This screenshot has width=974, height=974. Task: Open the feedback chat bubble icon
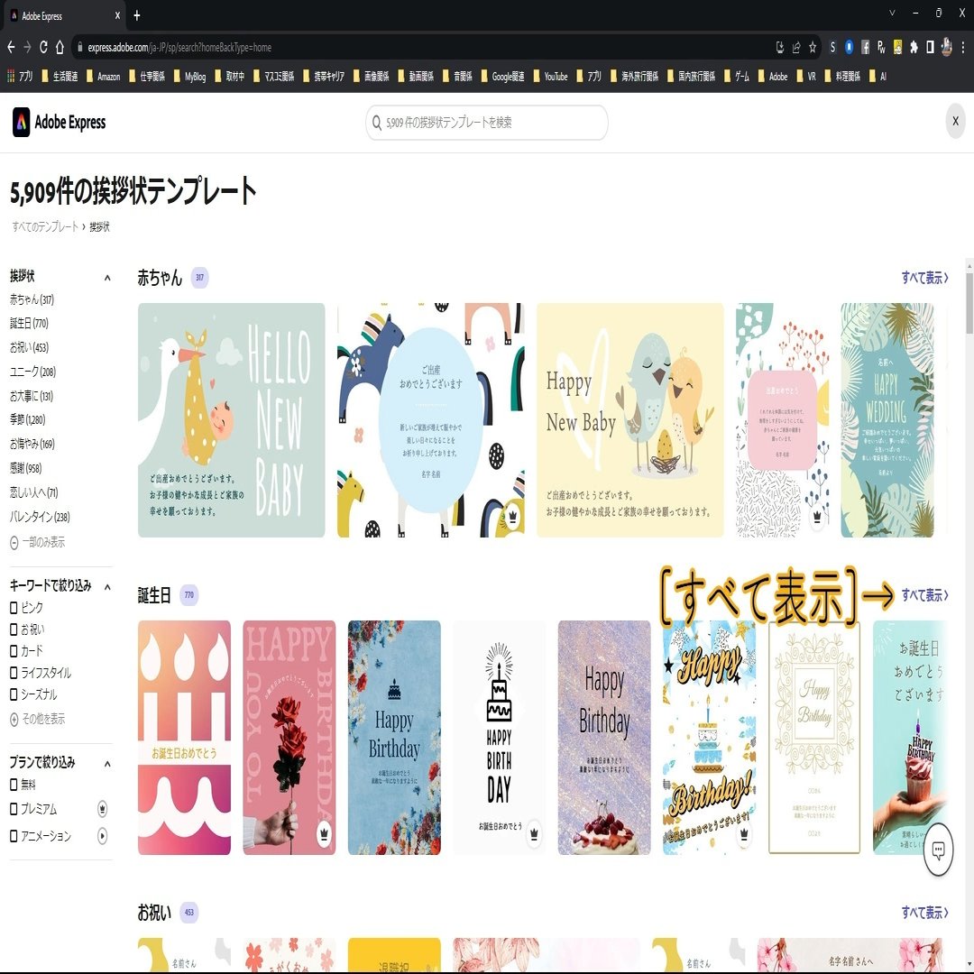(x=938, y=850)
